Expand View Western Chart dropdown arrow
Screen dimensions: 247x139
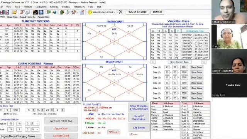114,12
